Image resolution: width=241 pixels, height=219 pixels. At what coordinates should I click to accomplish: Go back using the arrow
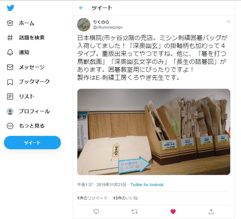[x=81, y=8]
